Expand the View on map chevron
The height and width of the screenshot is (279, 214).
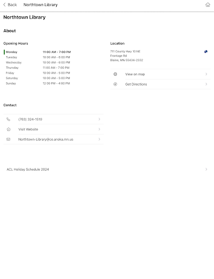(x=206, y=74)
